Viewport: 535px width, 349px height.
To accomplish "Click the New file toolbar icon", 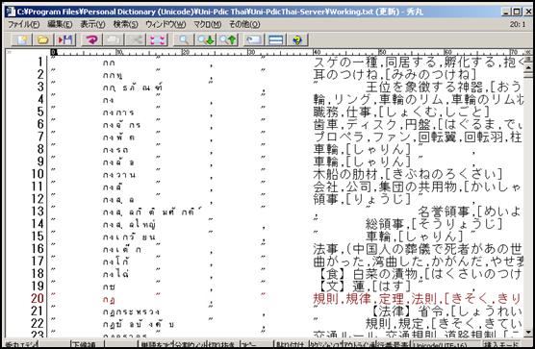I will pyautogui.click(x=22, y=39).
